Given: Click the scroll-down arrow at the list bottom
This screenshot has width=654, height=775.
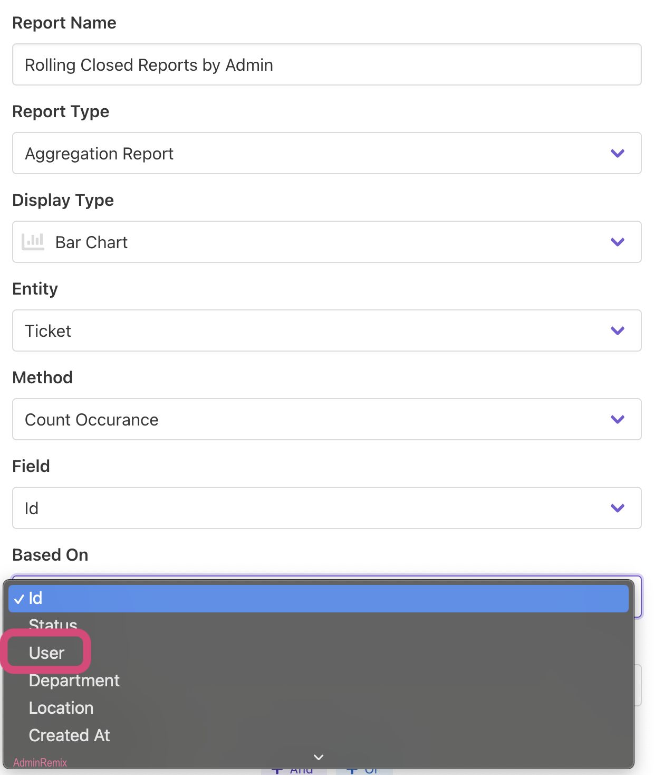Looking at the screenshot, I should pos(319,757).
